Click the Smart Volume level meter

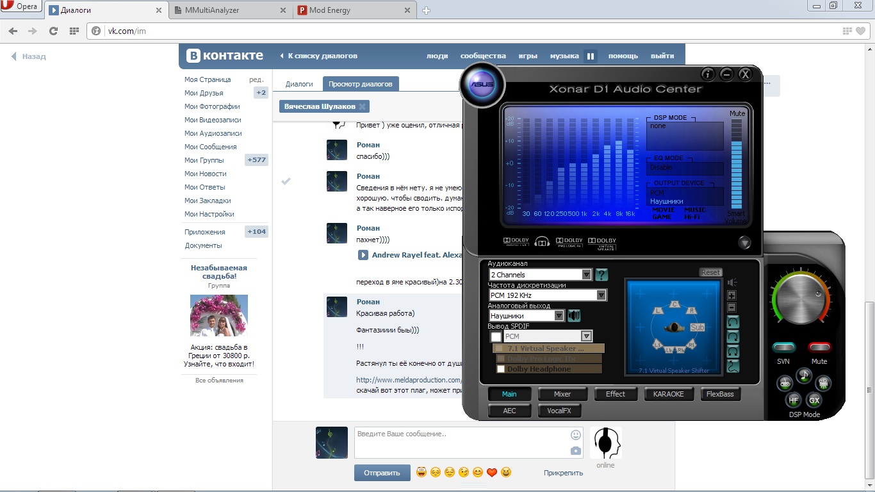pos(736,163)
